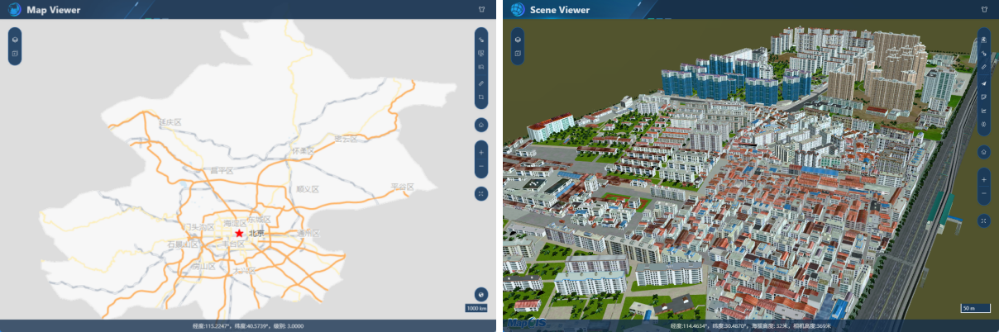999x332 pixels.
Task: Select the measure tool in Map Viewer
Action: [481, 83]
